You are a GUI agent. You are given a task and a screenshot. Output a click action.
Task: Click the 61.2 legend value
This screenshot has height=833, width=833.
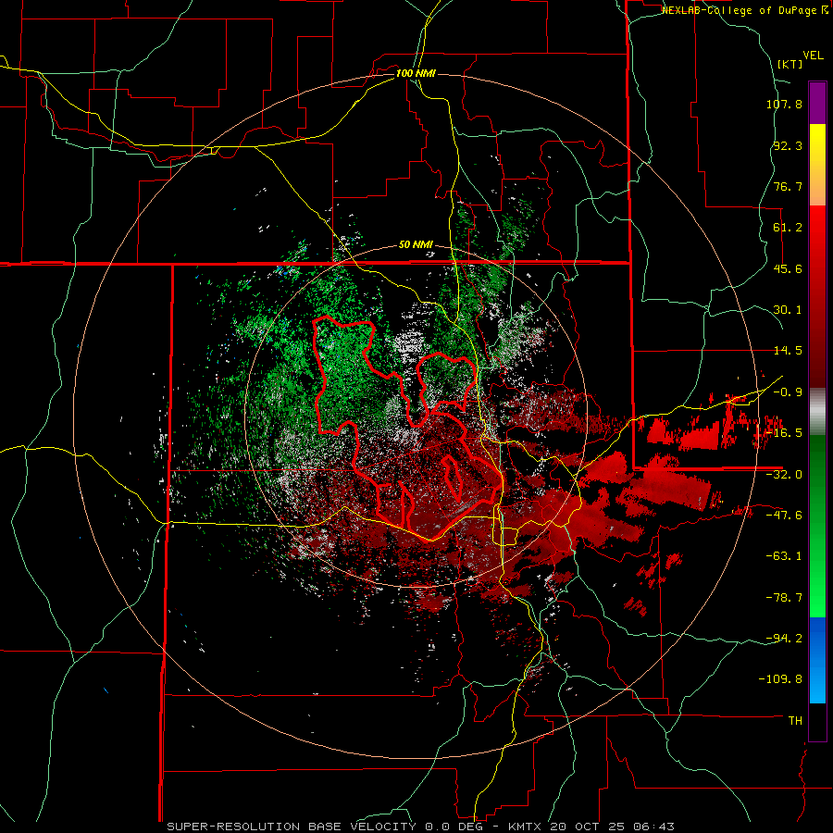tap(788, 228)
